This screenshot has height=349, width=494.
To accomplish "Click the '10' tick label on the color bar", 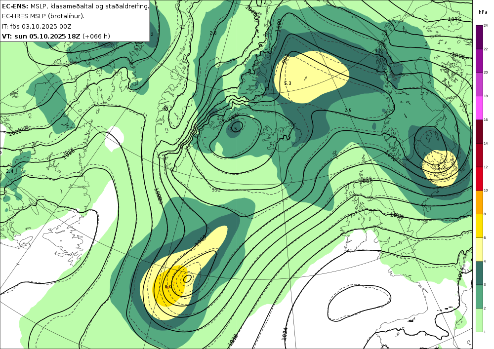I will coord(486,191).
